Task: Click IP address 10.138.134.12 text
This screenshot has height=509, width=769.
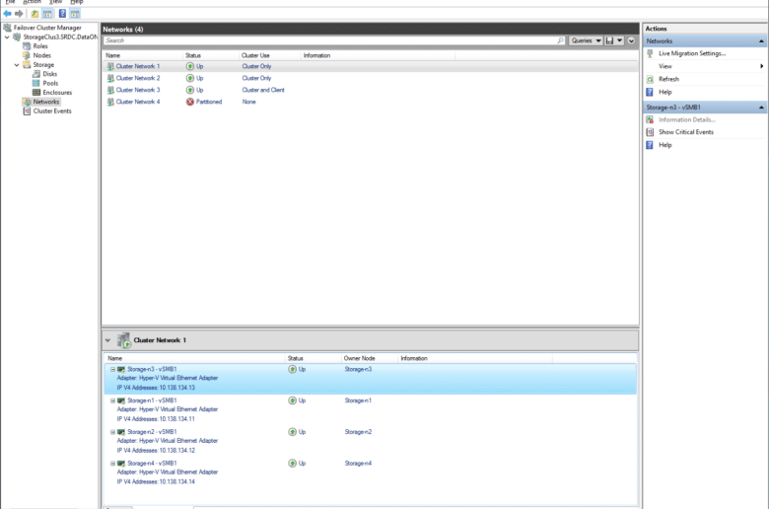Action: [x=177, y=451]
